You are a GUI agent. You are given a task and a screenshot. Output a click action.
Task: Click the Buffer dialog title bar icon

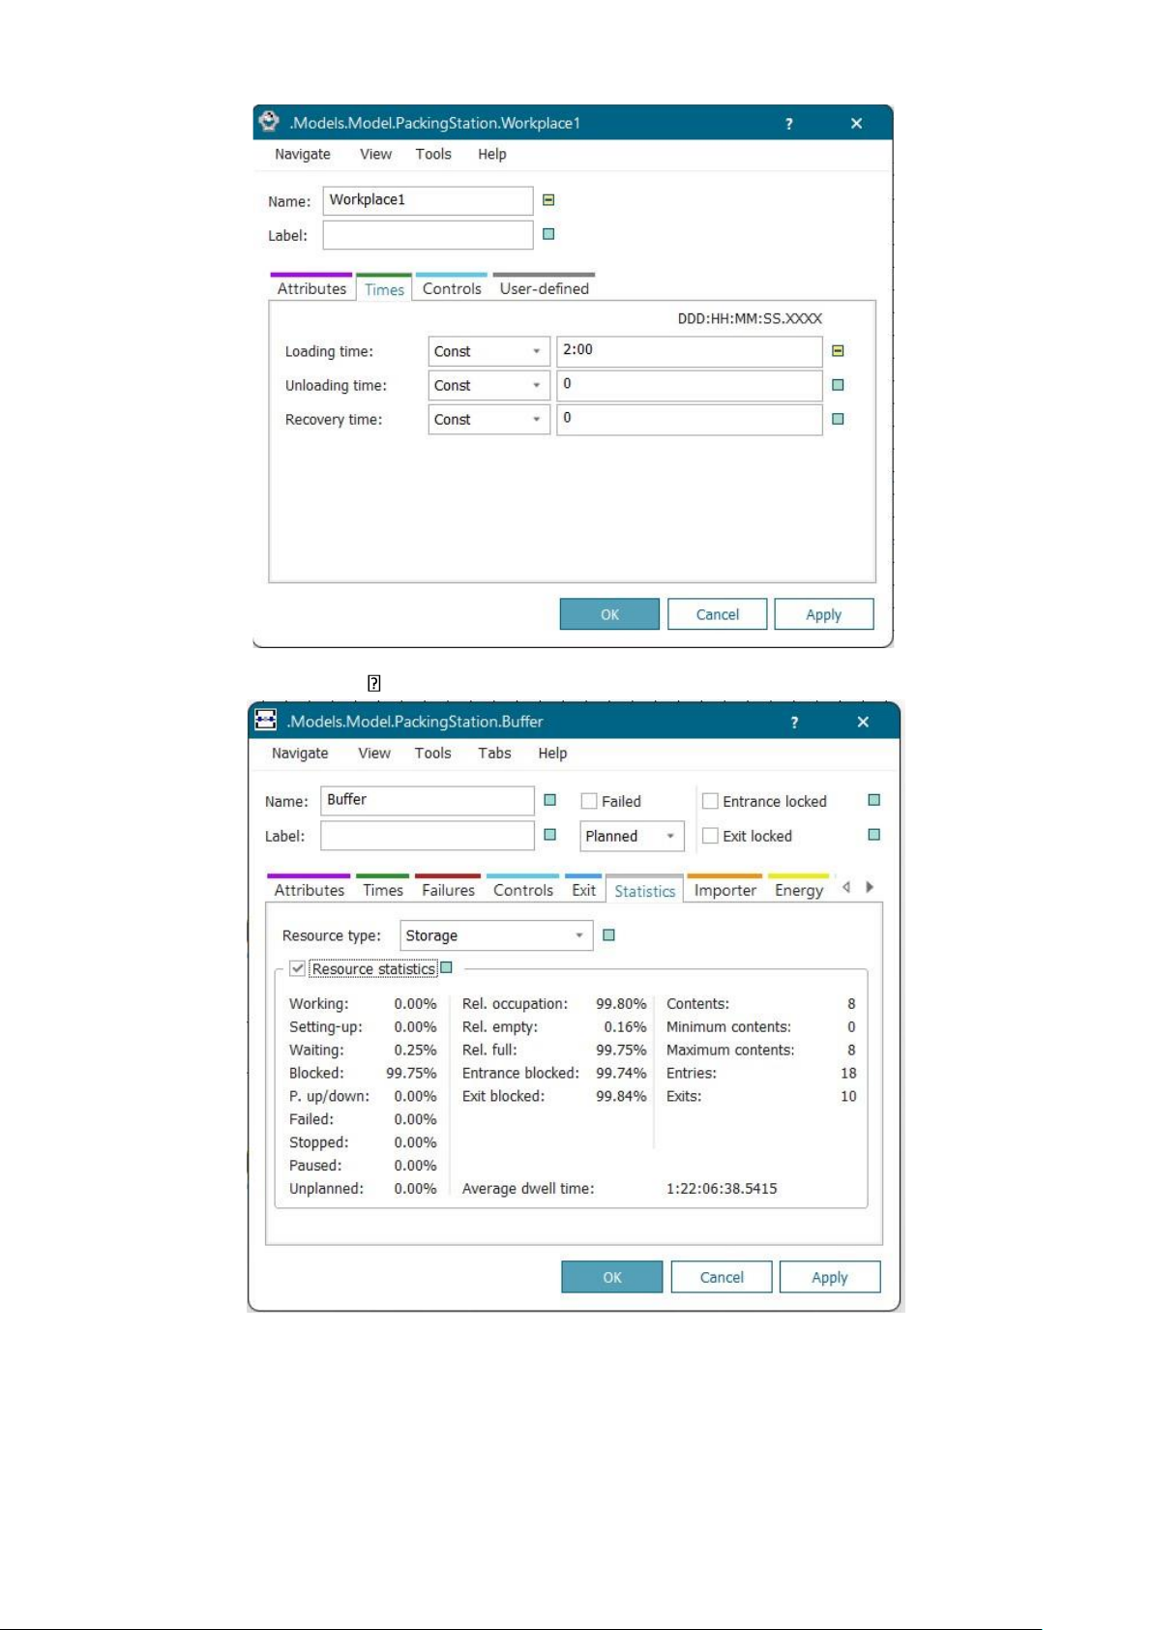click(x=265, y=721)
